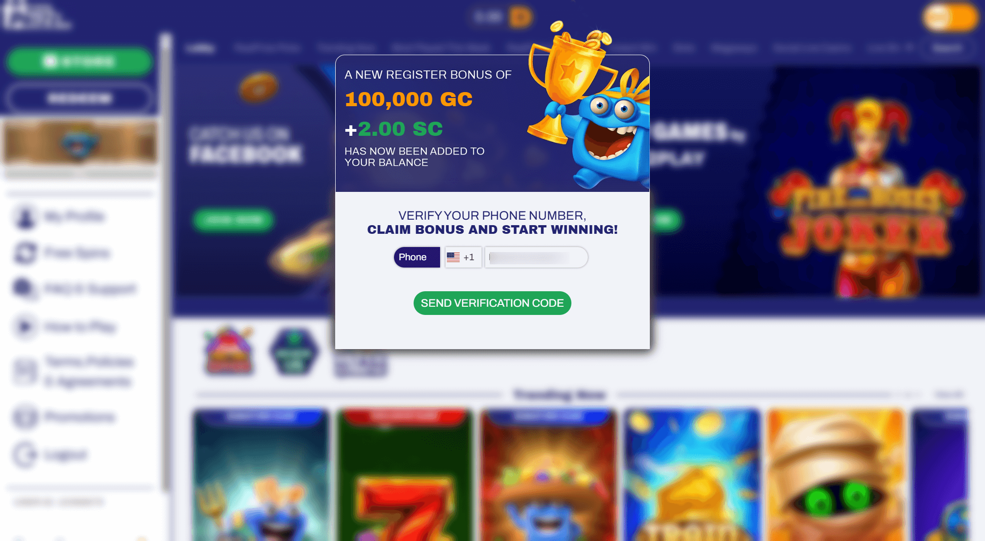This screenshot has width=985, height=541.
Task: Open the Free Spins sidebar icon
Action: (x=26, y=252)
